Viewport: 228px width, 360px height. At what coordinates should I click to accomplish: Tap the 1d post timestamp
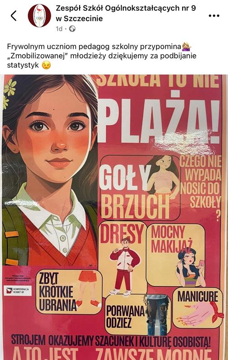tap(59, 29)
